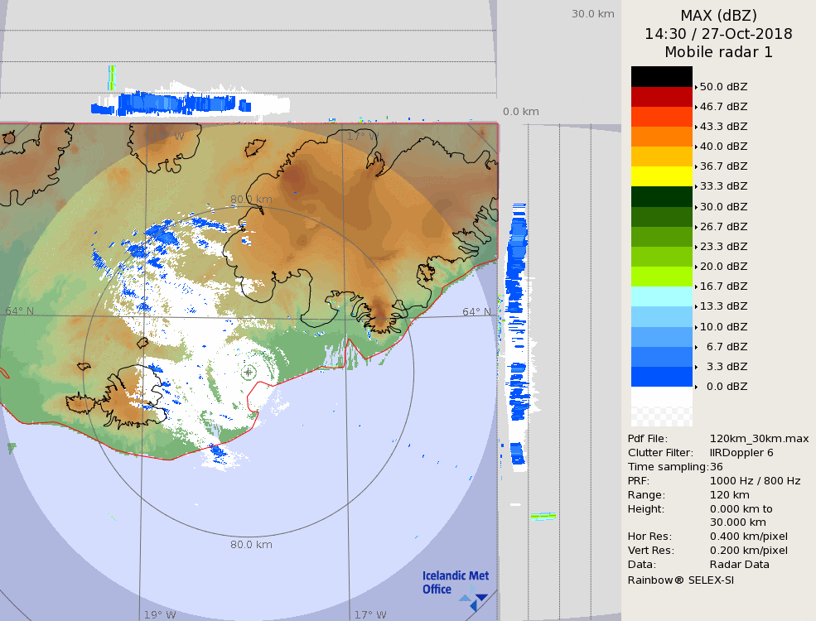Screen dimensions: 816x621
Task: Click the arrow tick beside 33.3 dBZ
Action: pyautogui.click(x=696, y=186)
